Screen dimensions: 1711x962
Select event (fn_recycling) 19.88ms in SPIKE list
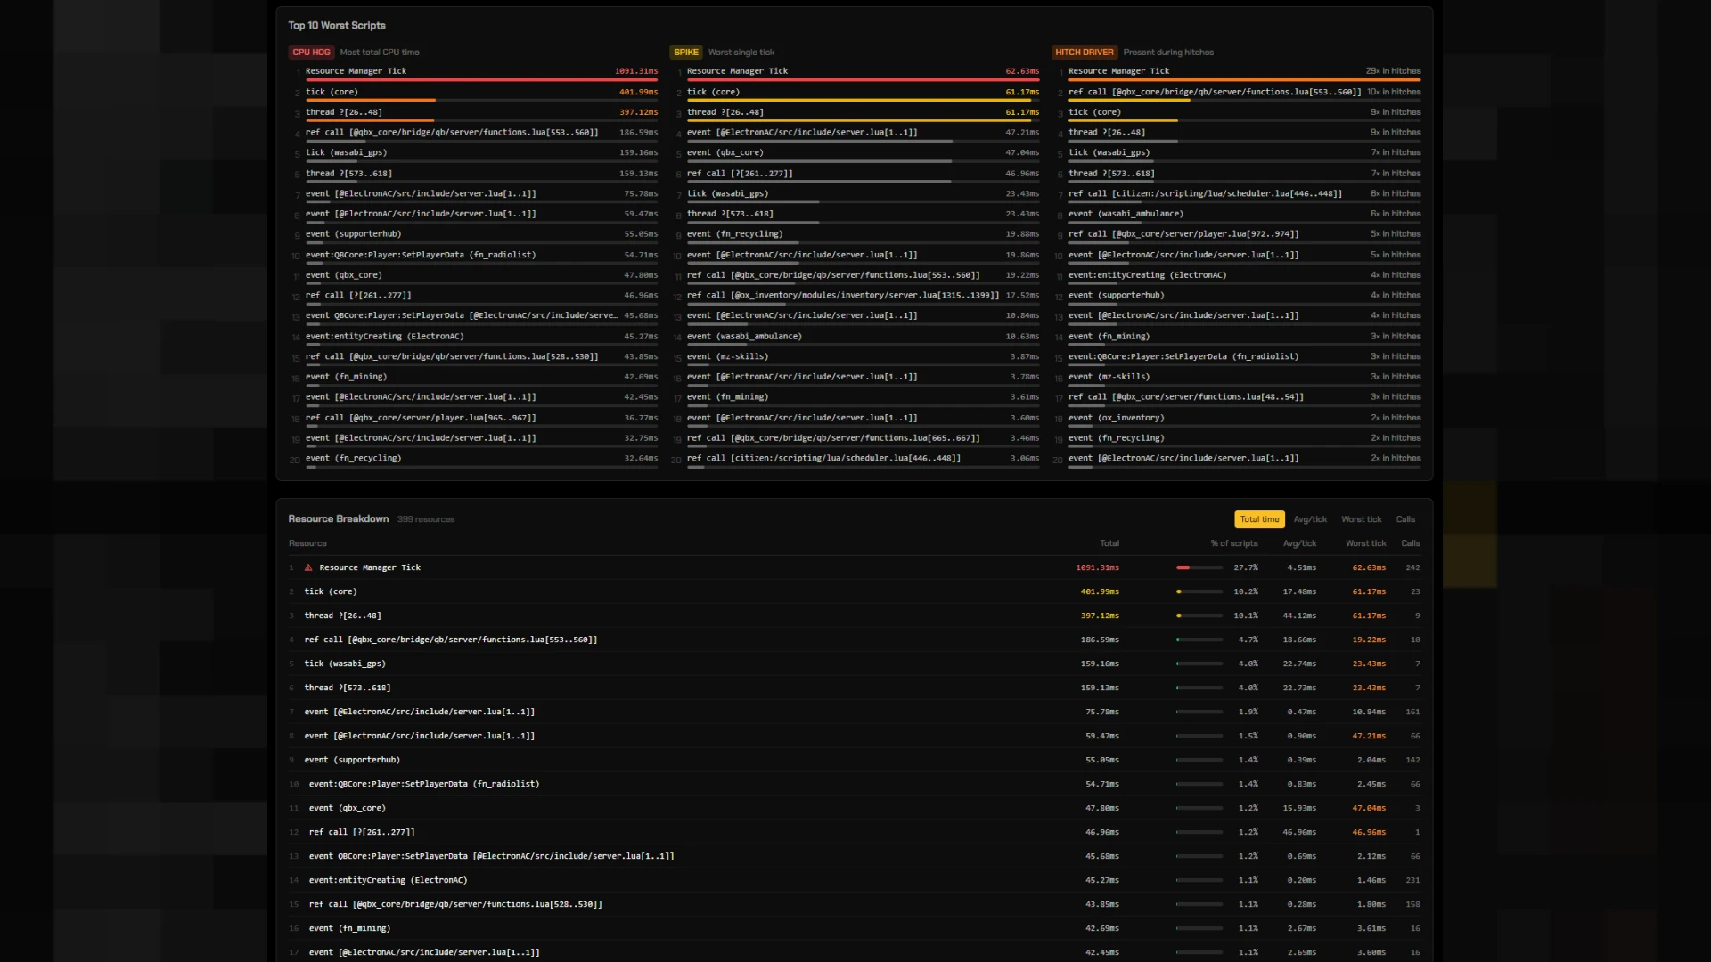pyautogui.click(x=856, y=236)
